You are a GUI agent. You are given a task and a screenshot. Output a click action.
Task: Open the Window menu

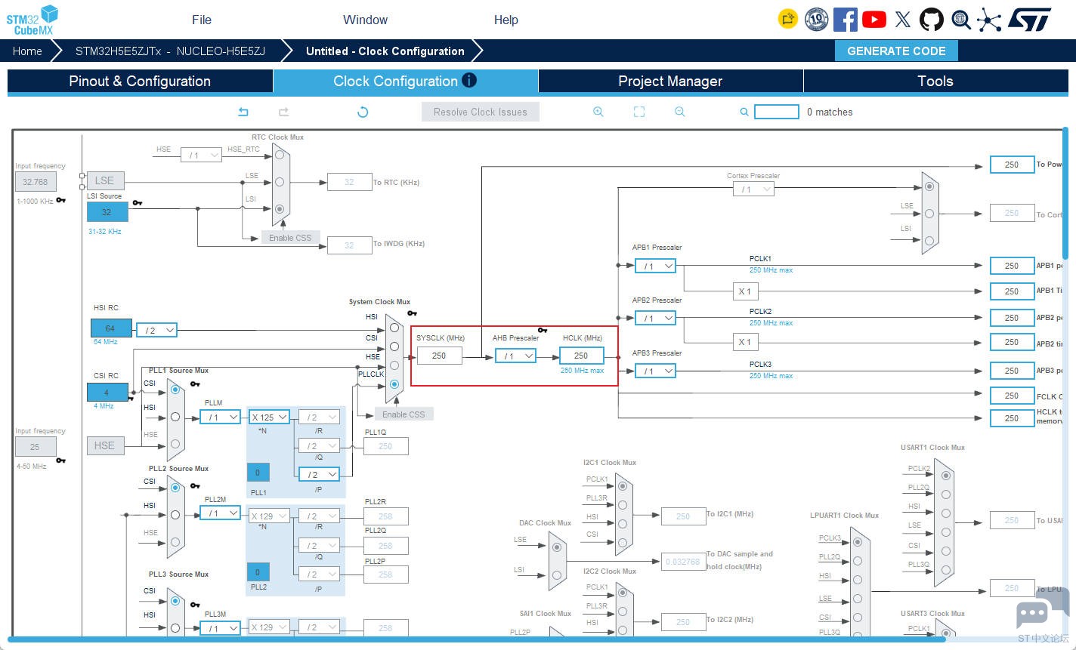tap(365, 20)
